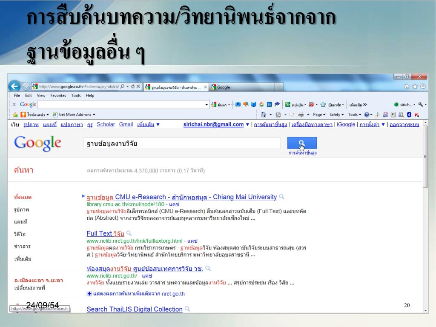The image size is (436, 327).
Task: Open the File menu
Action: 17,95
